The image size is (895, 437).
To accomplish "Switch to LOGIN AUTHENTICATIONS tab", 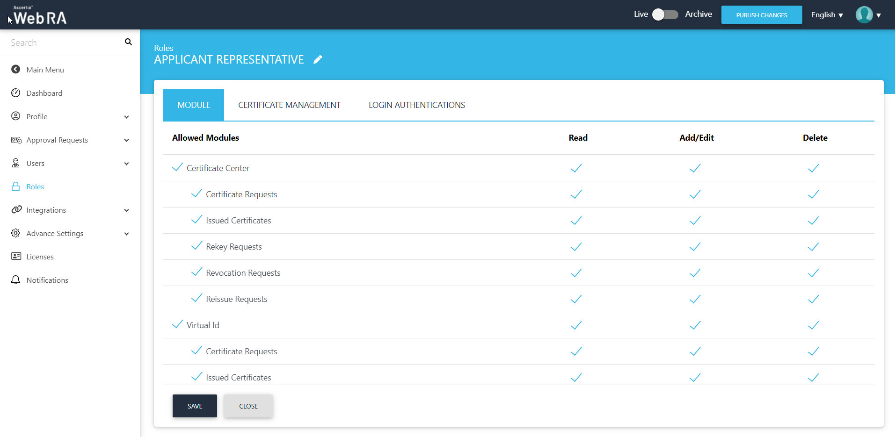I will point(417,105).
